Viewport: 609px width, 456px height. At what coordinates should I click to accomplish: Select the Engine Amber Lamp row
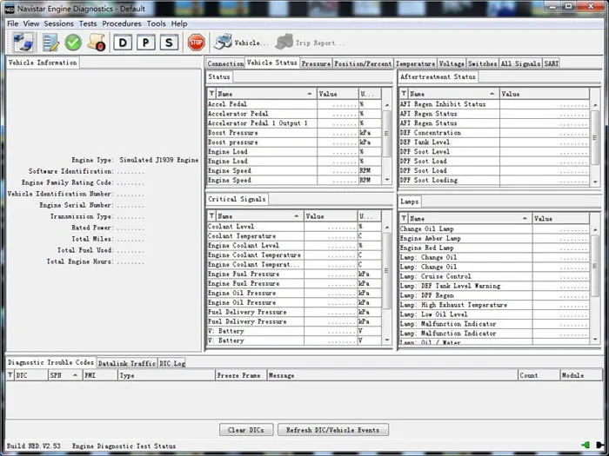tap(494, 238)
